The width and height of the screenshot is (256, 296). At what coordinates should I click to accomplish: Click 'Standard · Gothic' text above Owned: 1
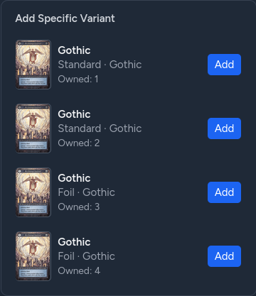100,65
